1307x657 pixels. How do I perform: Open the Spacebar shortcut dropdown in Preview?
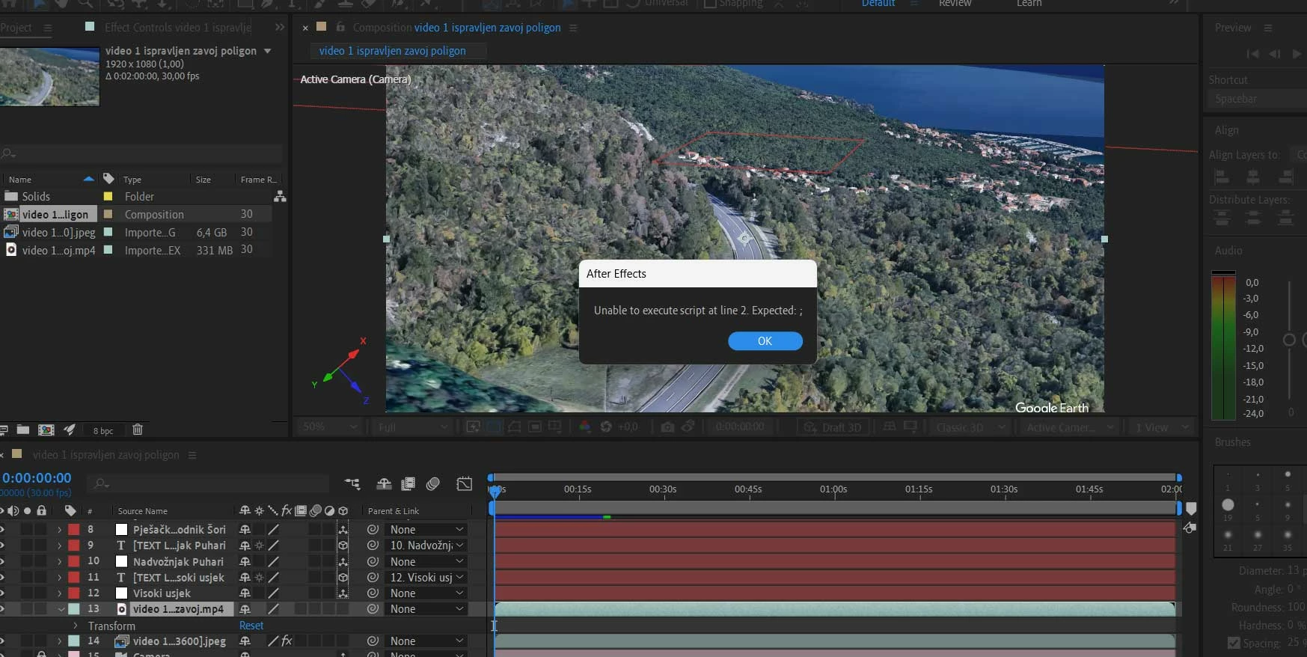1257,99
